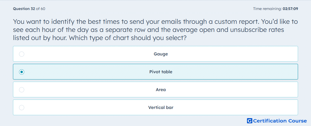Choose the highlighted Pivot table answer card

click(155, 72)
